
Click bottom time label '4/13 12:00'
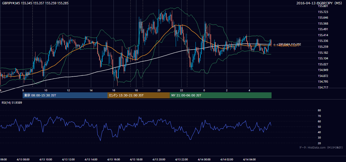point(68,160)
